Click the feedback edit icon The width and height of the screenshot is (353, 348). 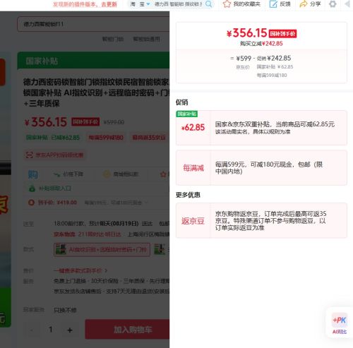273,4
